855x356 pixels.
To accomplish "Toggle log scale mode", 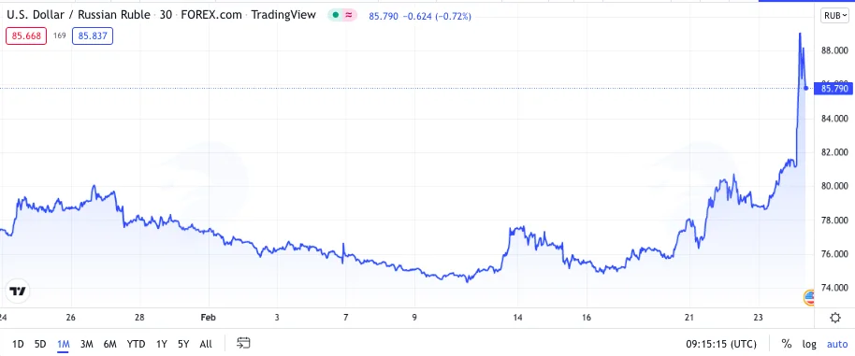I will (809, 344).
